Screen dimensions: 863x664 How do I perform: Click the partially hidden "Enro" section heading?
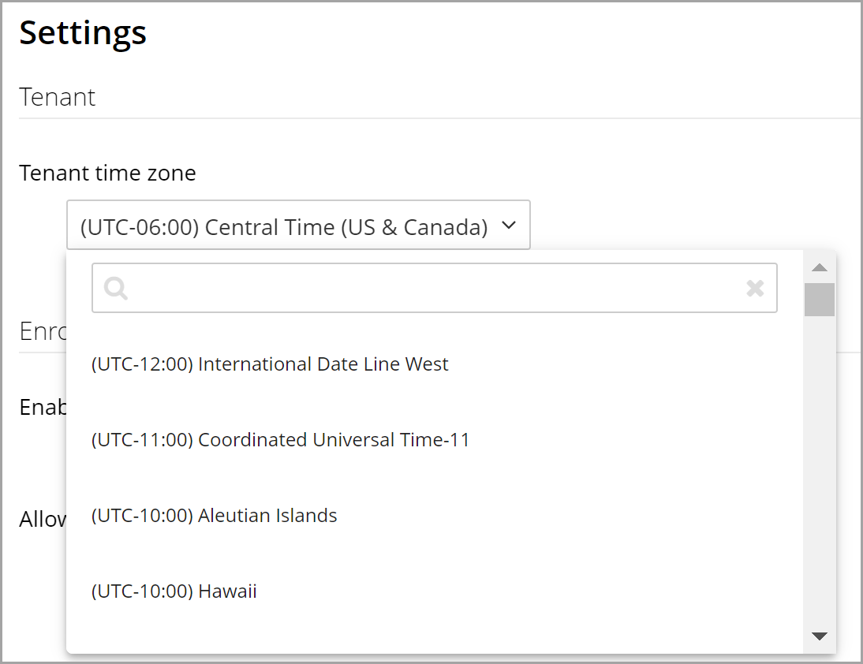[x=43, y=332]
